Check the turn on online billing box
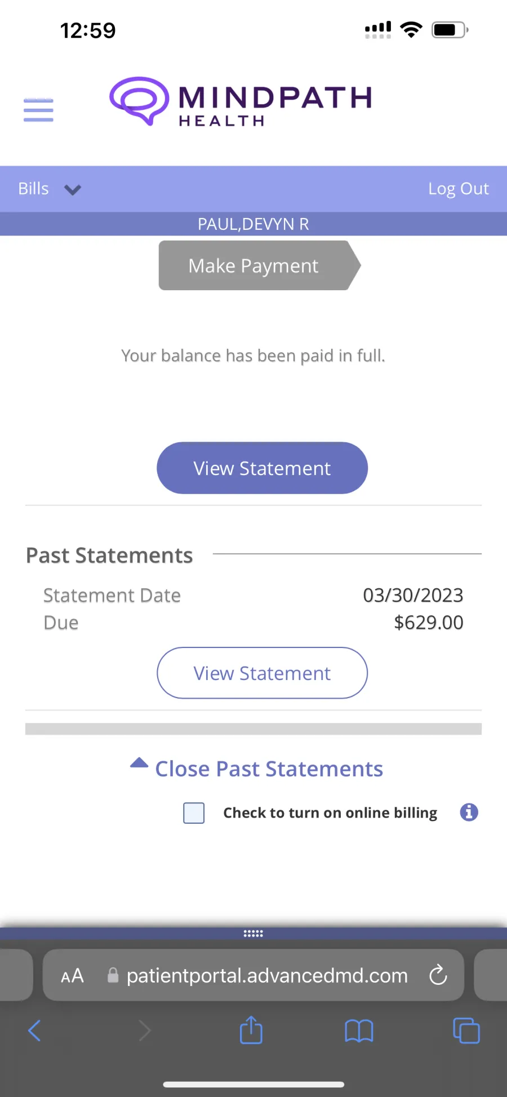 tap(194, 813)
